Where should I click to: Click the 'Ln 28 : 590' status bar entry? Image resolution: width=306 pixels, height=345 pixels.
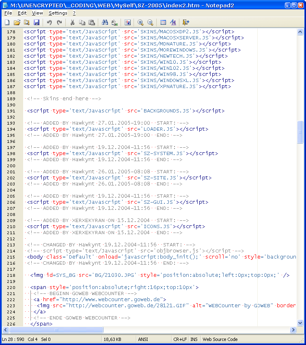click(13, 339)
